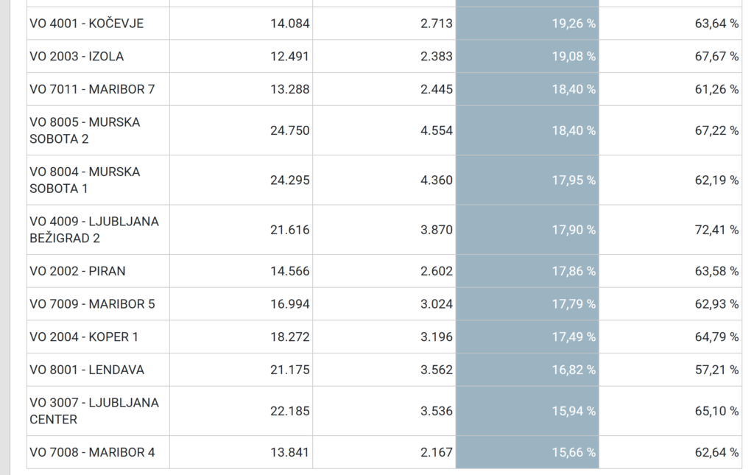The height and width of the screenshot is (475, 754).
Task: Select the VO 7009 - MARIBOR 5 cell
Action: pos(92,304)
